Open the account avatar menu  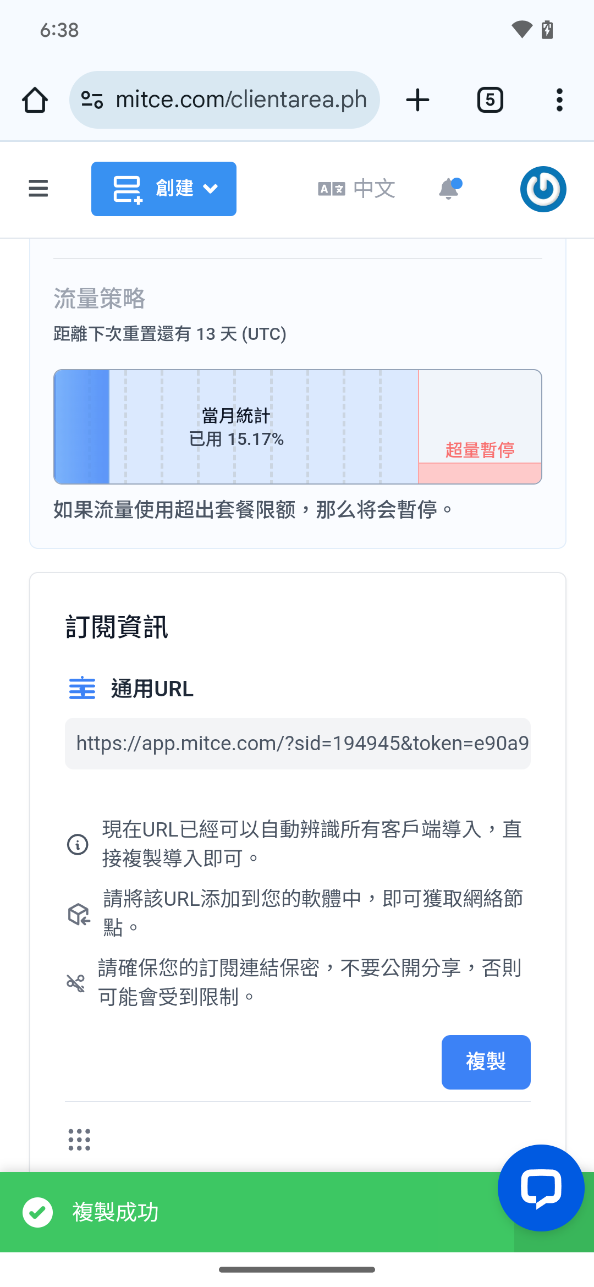pos(543,189)
